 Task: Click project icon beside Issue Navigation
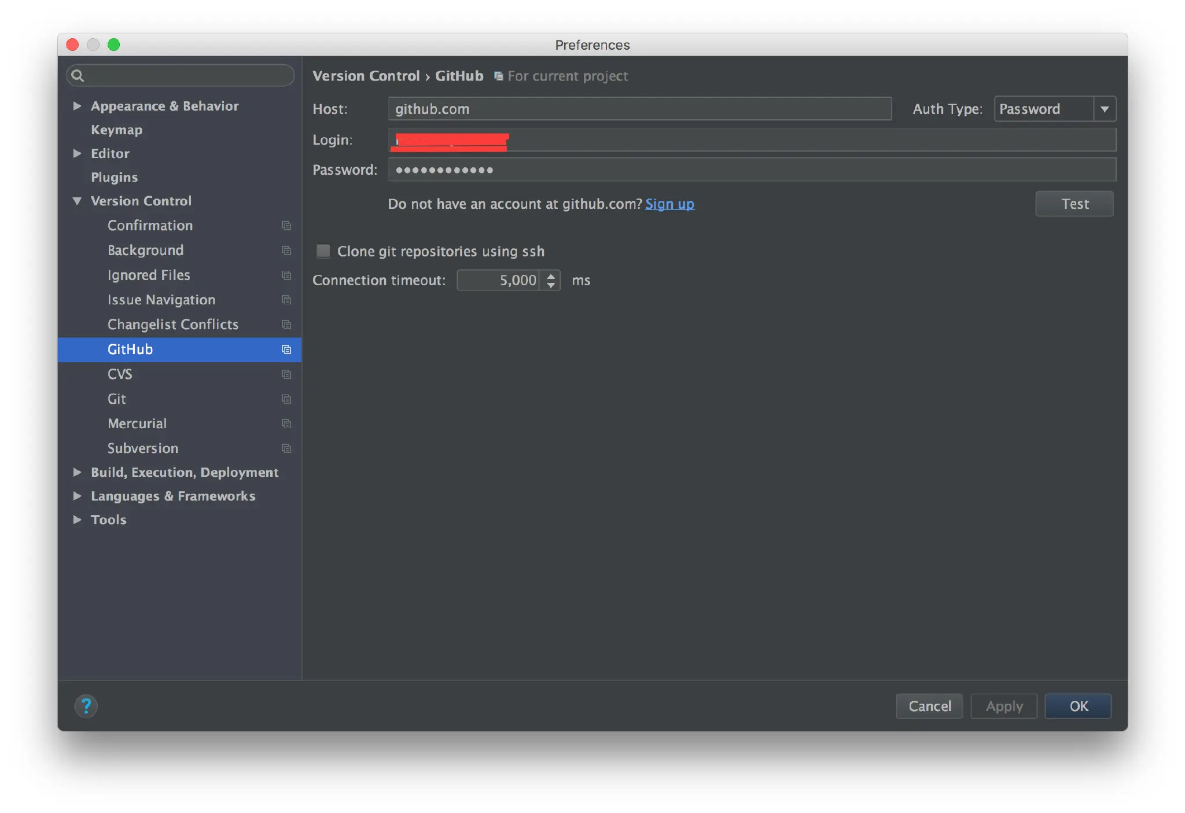point(286,300)
